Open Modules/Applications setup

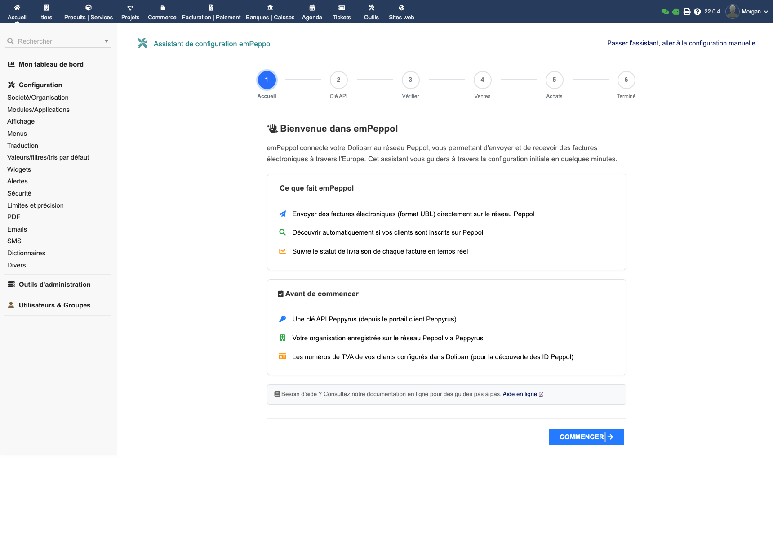coord(38,110)
